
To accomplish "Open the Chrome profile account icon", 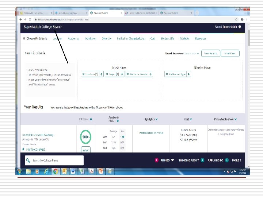I will [242, 19].
